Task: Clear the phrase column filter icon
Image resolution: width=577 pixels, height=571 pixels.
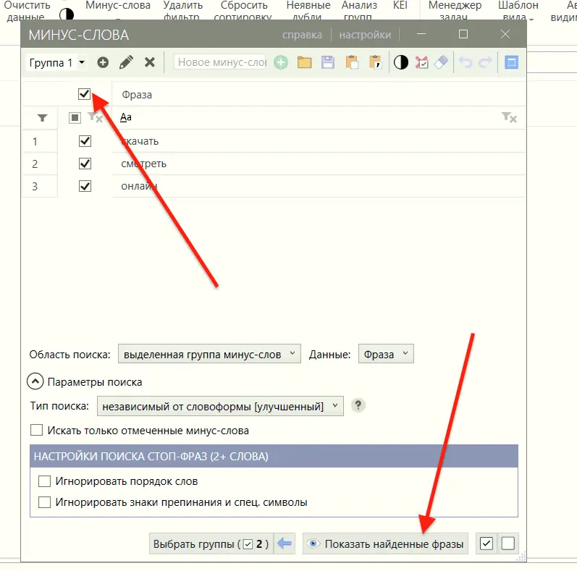Action: point(509,118)
